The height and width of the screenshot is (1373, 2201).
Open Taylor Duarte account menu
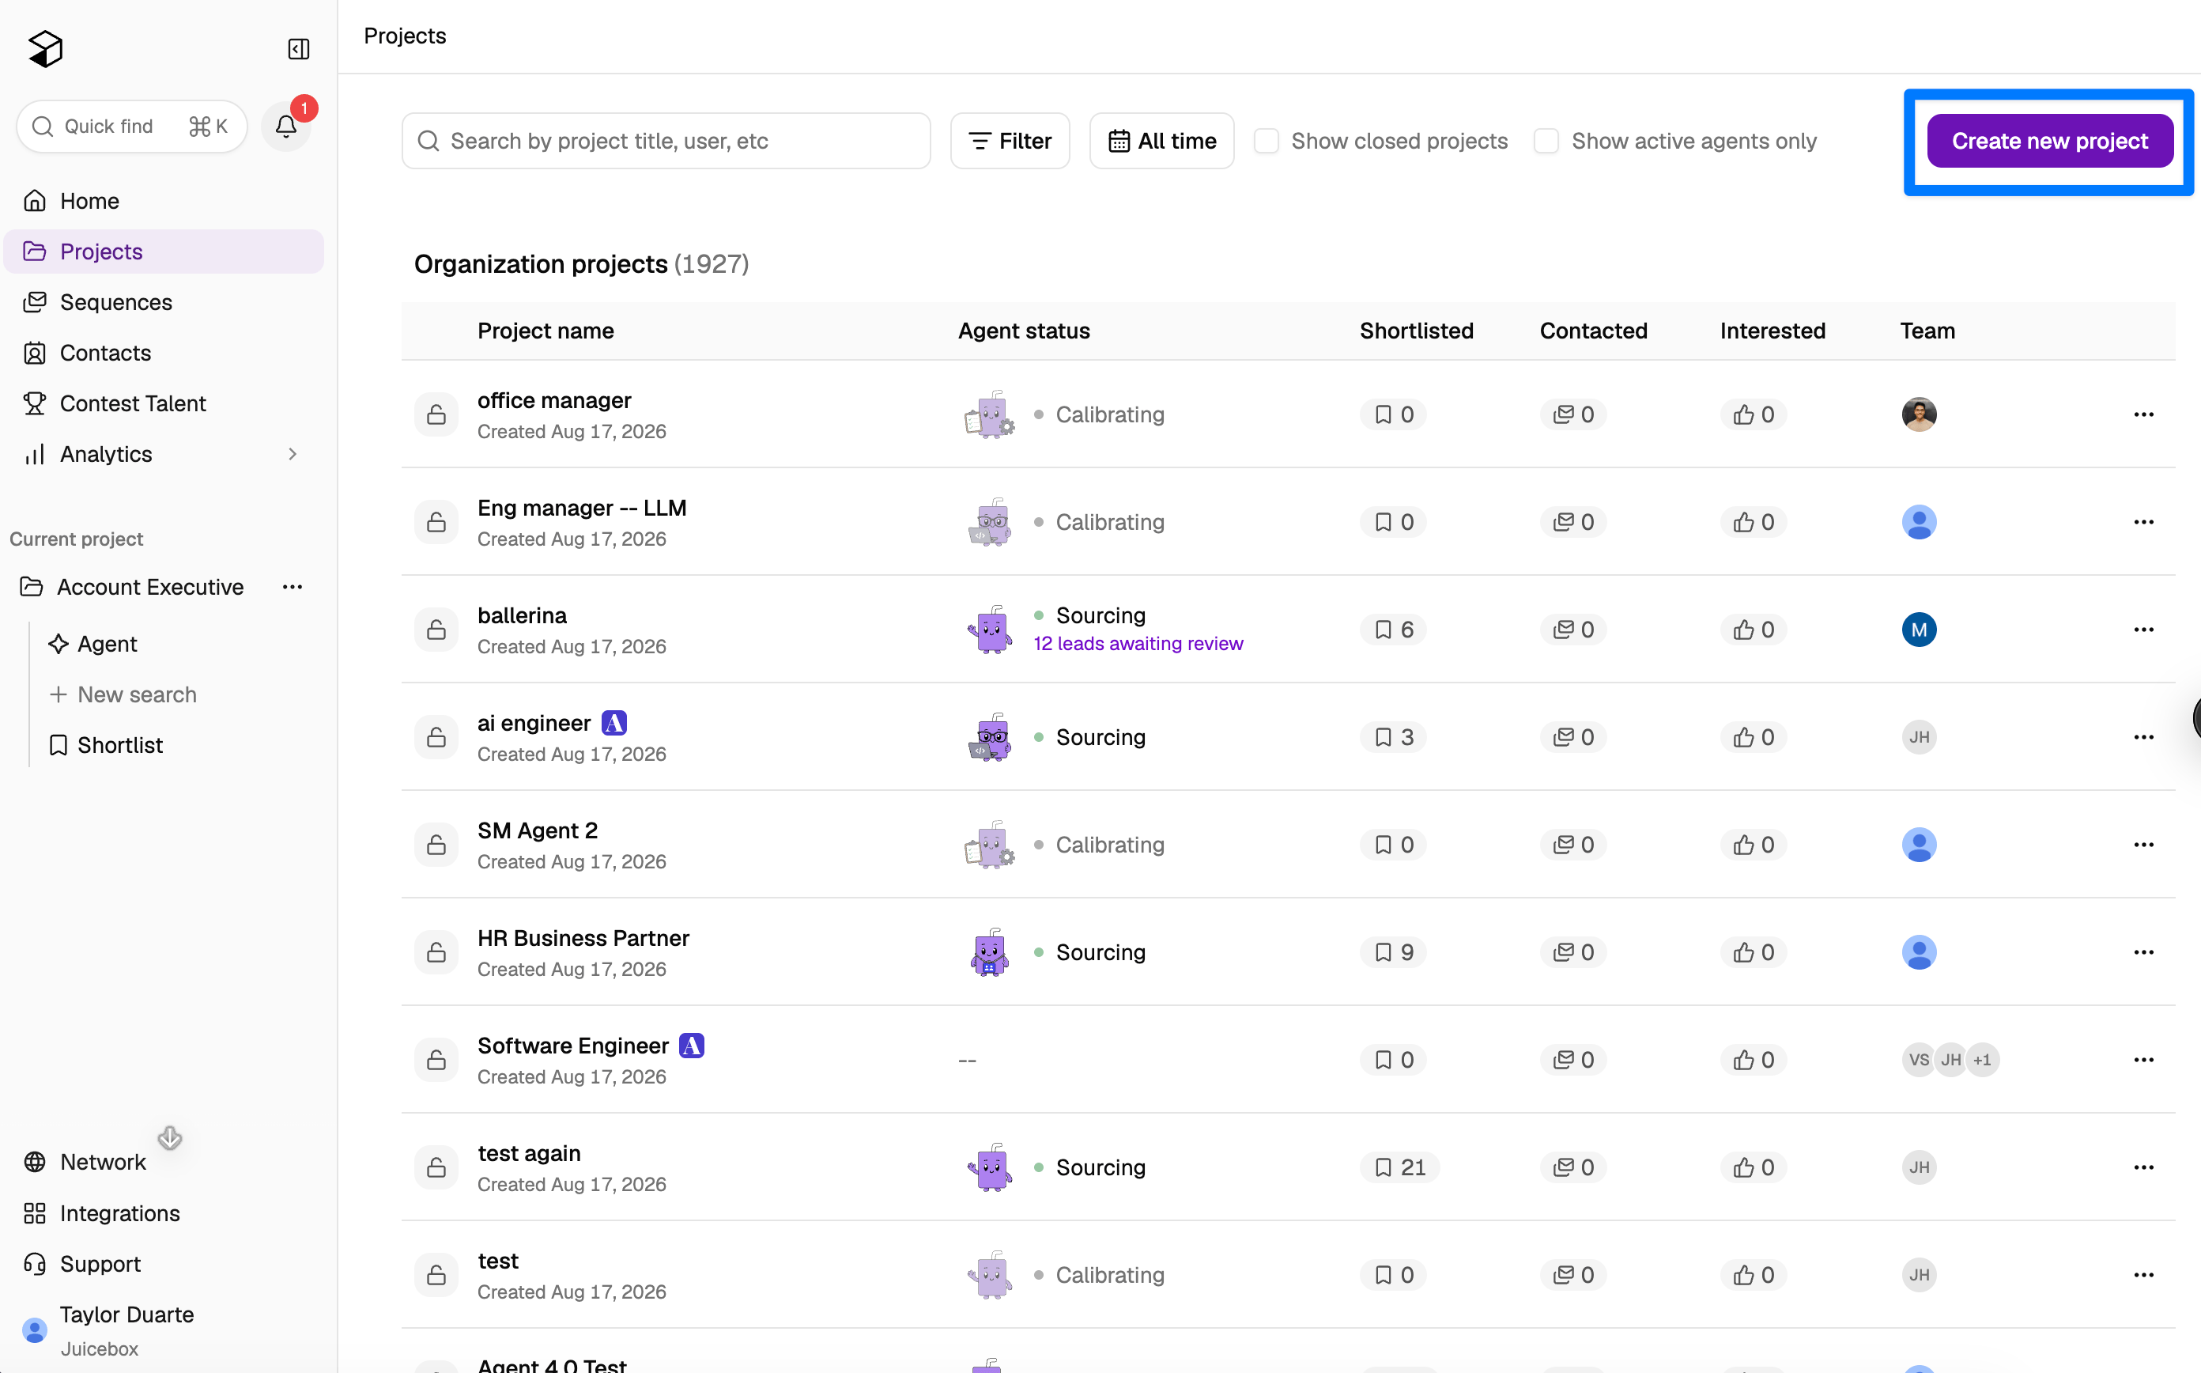(109, 1331)
